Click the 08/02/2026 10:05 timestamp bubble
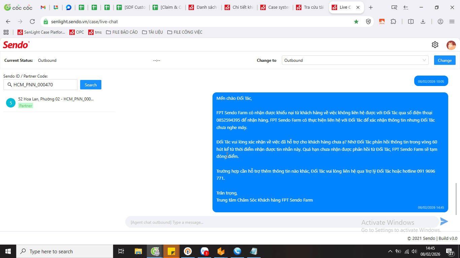 coord(431,81)
